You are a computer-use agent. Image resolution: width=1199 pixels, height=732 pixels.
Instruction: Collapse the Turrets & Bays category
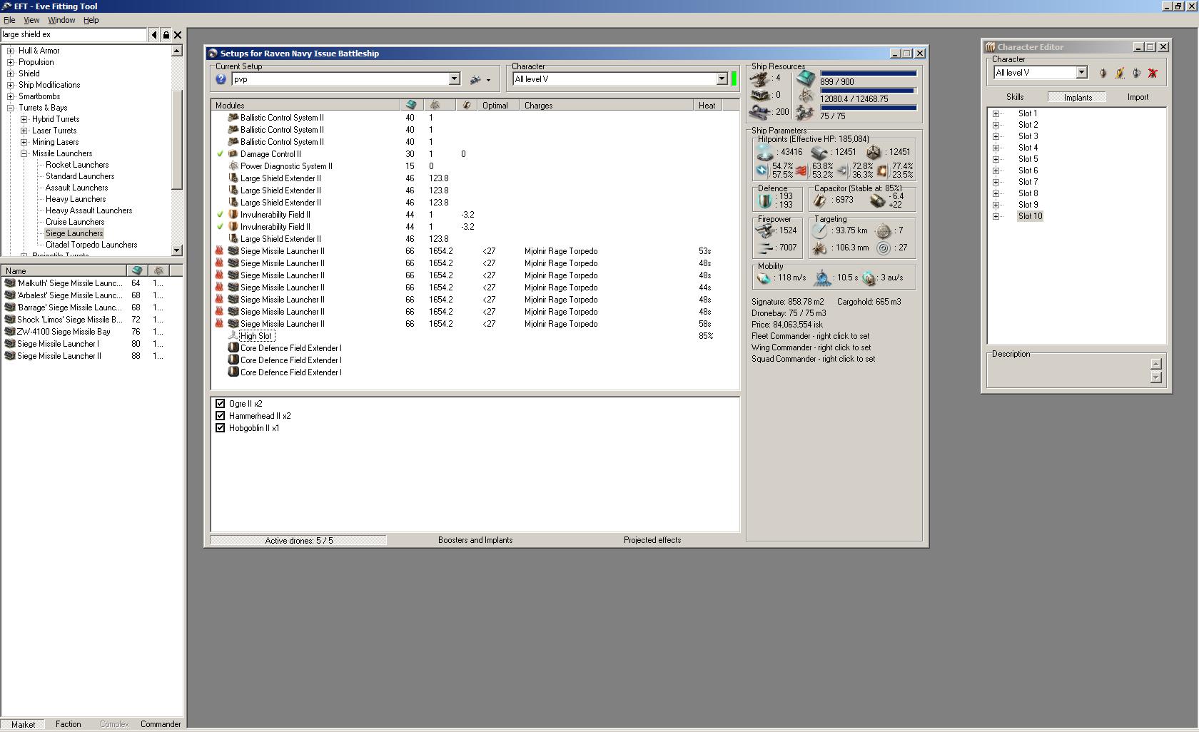click(10, 108)
